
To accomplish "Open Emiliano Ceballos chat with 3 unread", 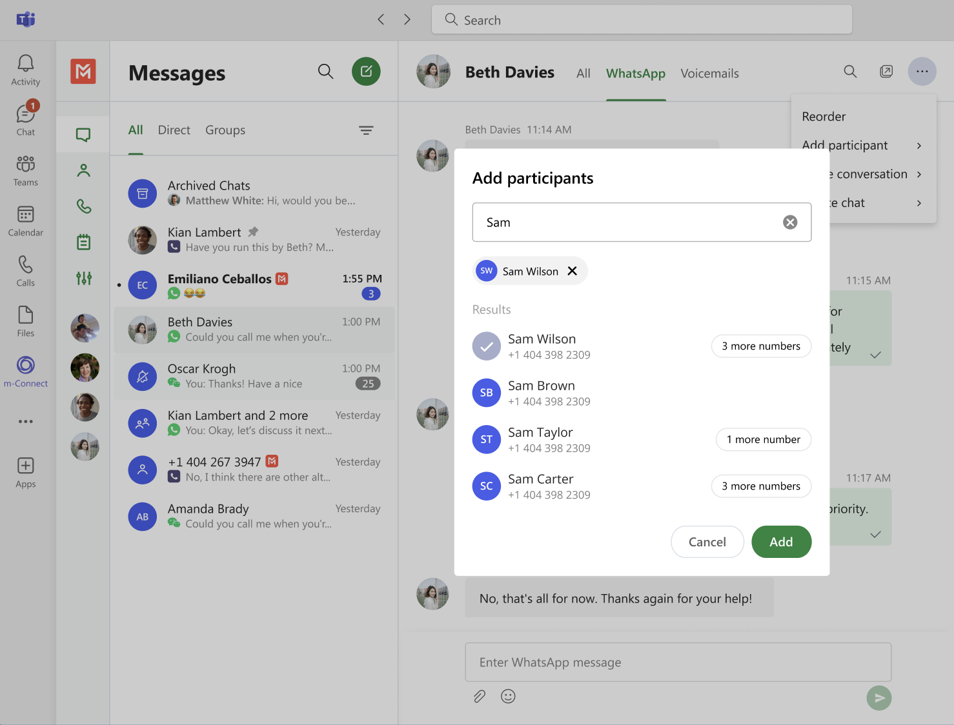I will (254, 286).
